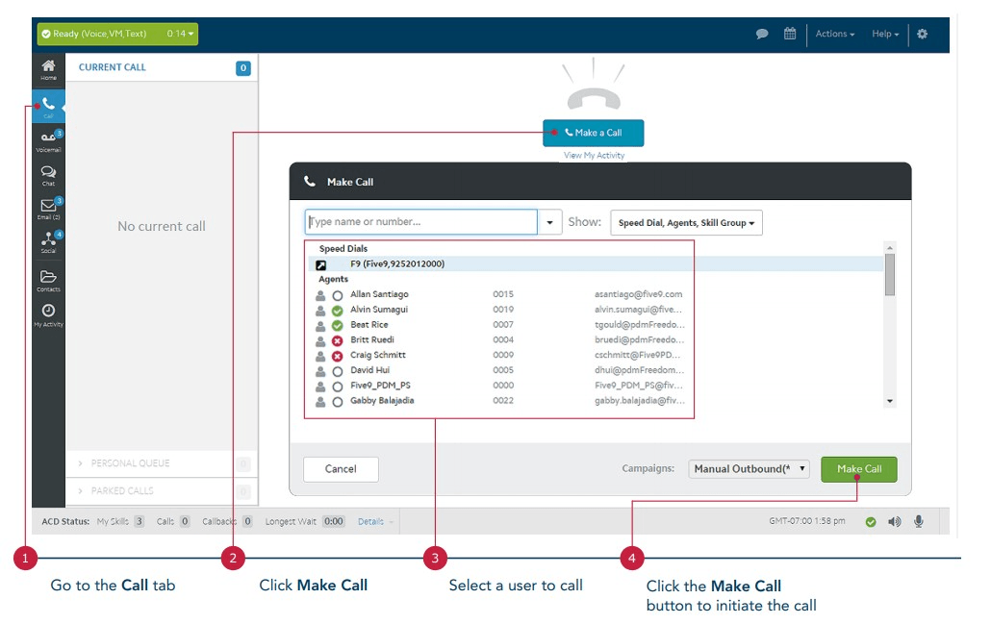
Task: Click the green Make Call button
Action: coord(858,469)
